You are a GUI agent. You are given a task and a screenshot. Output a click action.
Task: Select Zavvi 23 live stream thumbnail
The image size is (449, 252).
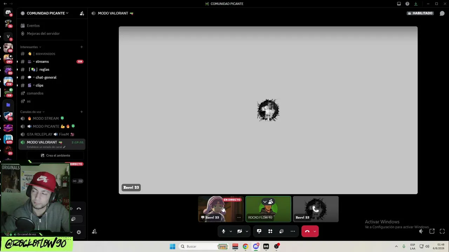[221, 209]
